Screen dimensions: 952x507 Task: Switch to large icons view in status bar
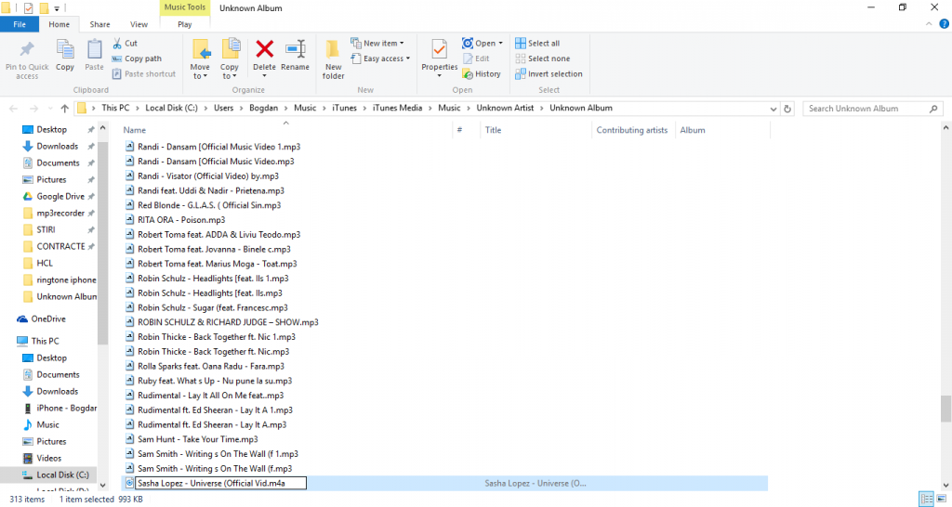pyautogui.click(x=941, y=500)
